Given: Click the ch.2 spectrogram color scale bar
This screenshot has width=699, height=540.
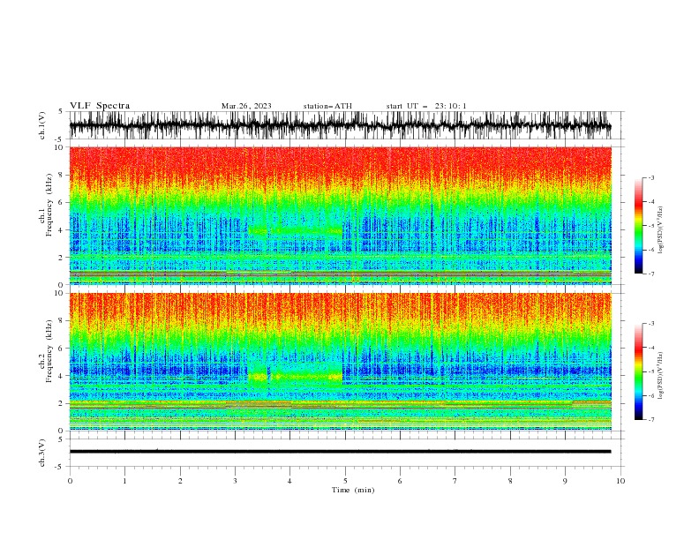Looking at the screenshot, I should [x=638, y=371].
